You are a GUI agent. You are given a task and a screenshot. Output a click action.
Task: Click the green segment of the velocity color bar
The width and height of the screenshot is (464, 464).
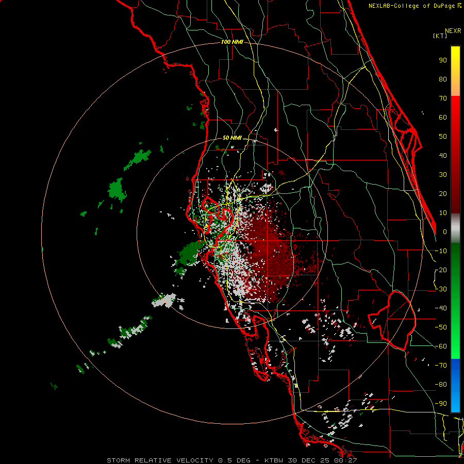pyautogui.click(x=455, y=301)
